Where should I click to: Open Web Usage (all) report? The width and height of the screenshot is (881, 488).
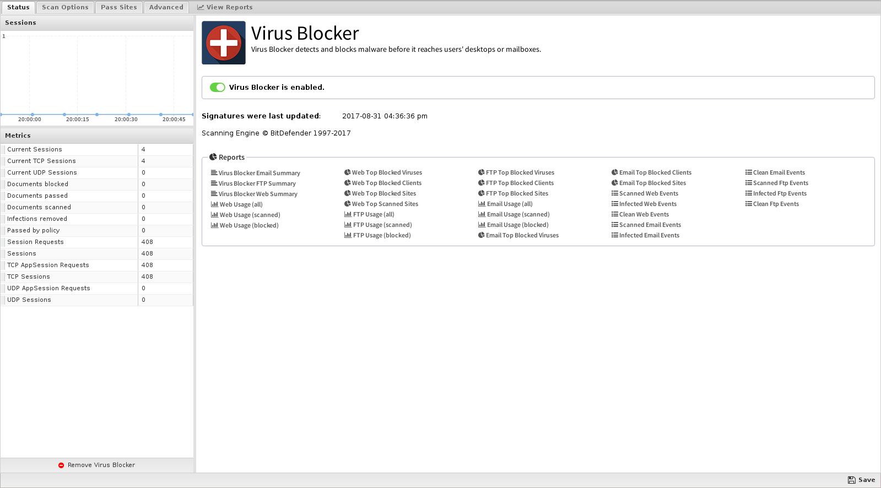[x=237, y=204]
